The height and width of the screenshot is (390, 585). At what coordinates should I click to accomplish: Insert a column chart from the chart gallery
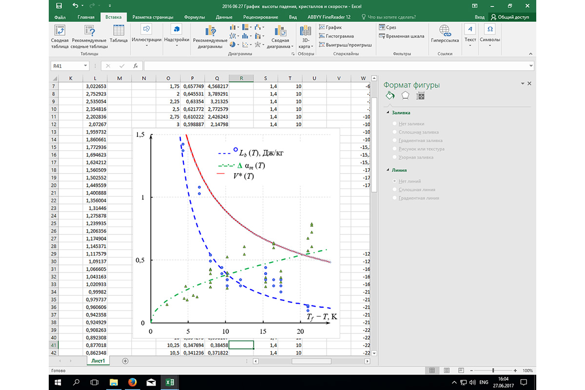click(234, 27)
